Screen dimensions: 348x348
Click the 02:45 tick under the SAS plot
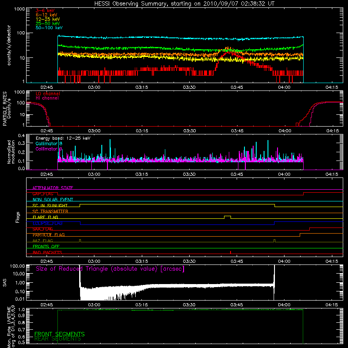point(47,305)
